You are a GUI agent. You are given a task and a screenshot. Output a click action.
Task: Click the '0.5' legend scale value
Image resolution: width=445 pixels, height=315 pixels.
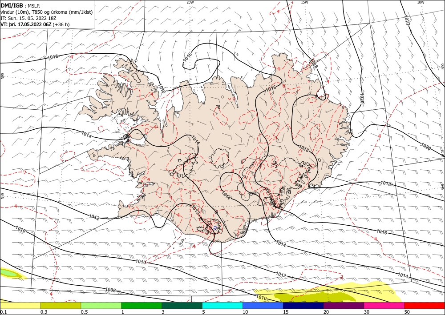[x=84, y=312]
